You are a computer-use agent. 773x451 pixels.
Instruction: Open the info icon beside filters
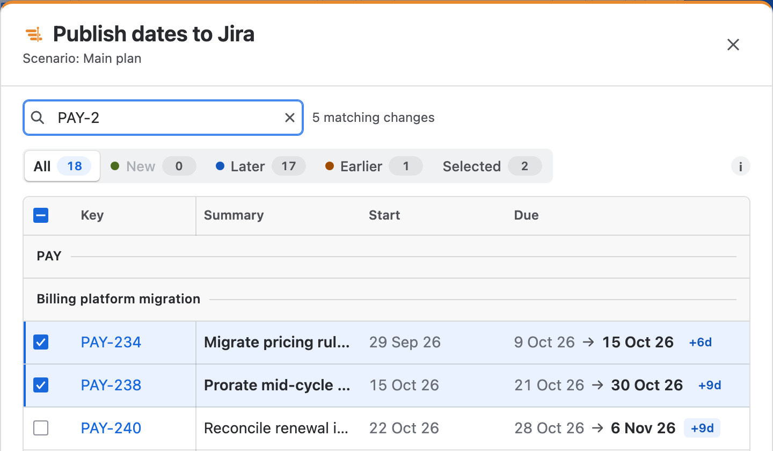point(741,166)
